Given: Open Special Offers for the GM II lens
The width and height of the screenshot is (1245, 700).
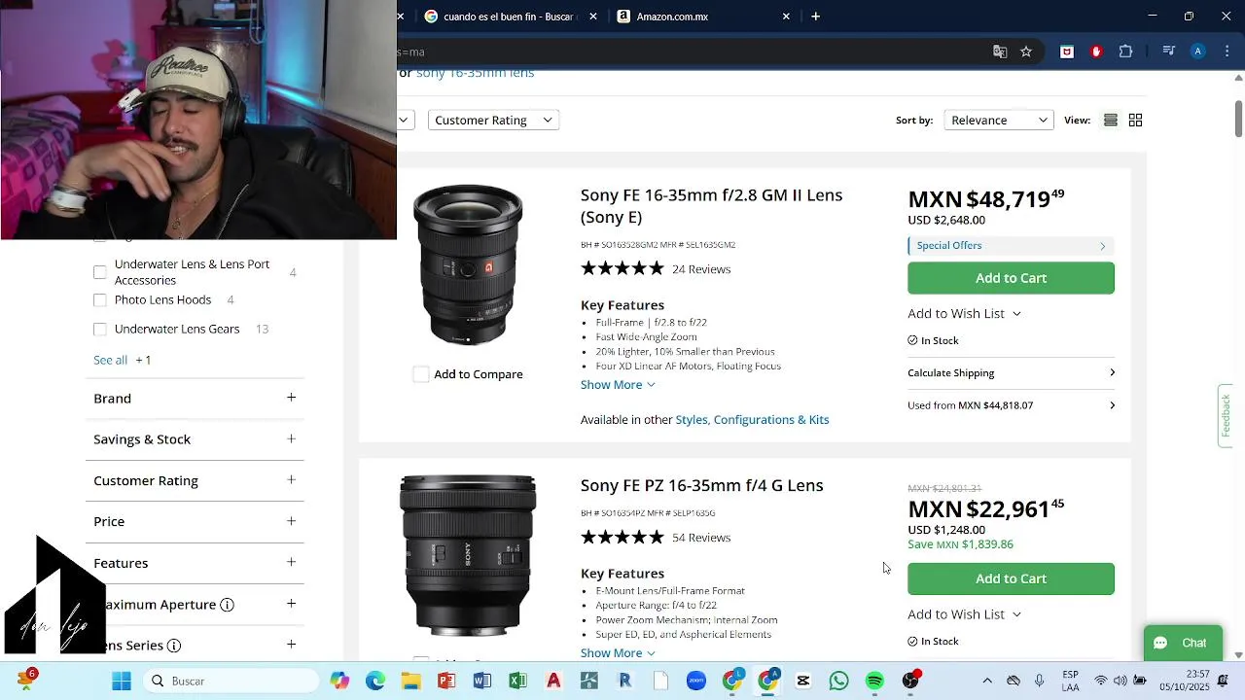Looking at the screenshot, I should point(1011,246).
